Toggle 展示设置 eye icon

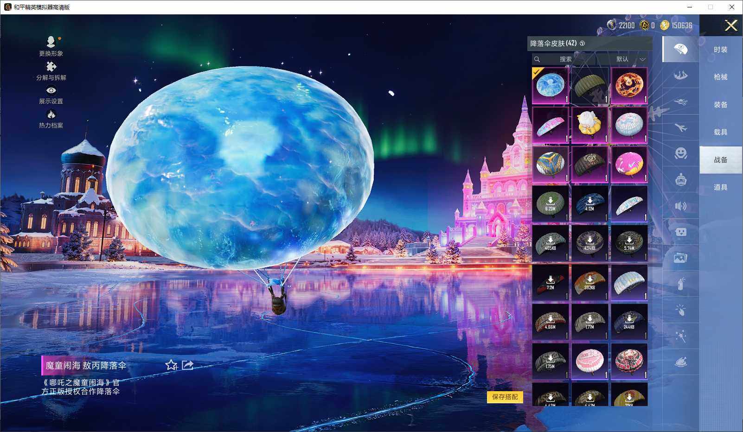point(51,91)
